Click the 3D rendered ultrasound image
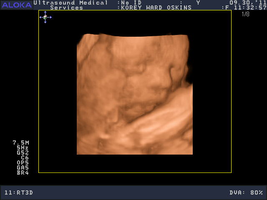Viewport: 267px width, 200px height. pyautogui.click(x=134, y=94)
